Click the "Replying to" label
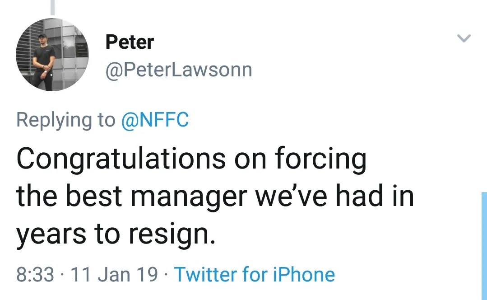The height and width of the screenshot is (300, 487). (65, 120)
